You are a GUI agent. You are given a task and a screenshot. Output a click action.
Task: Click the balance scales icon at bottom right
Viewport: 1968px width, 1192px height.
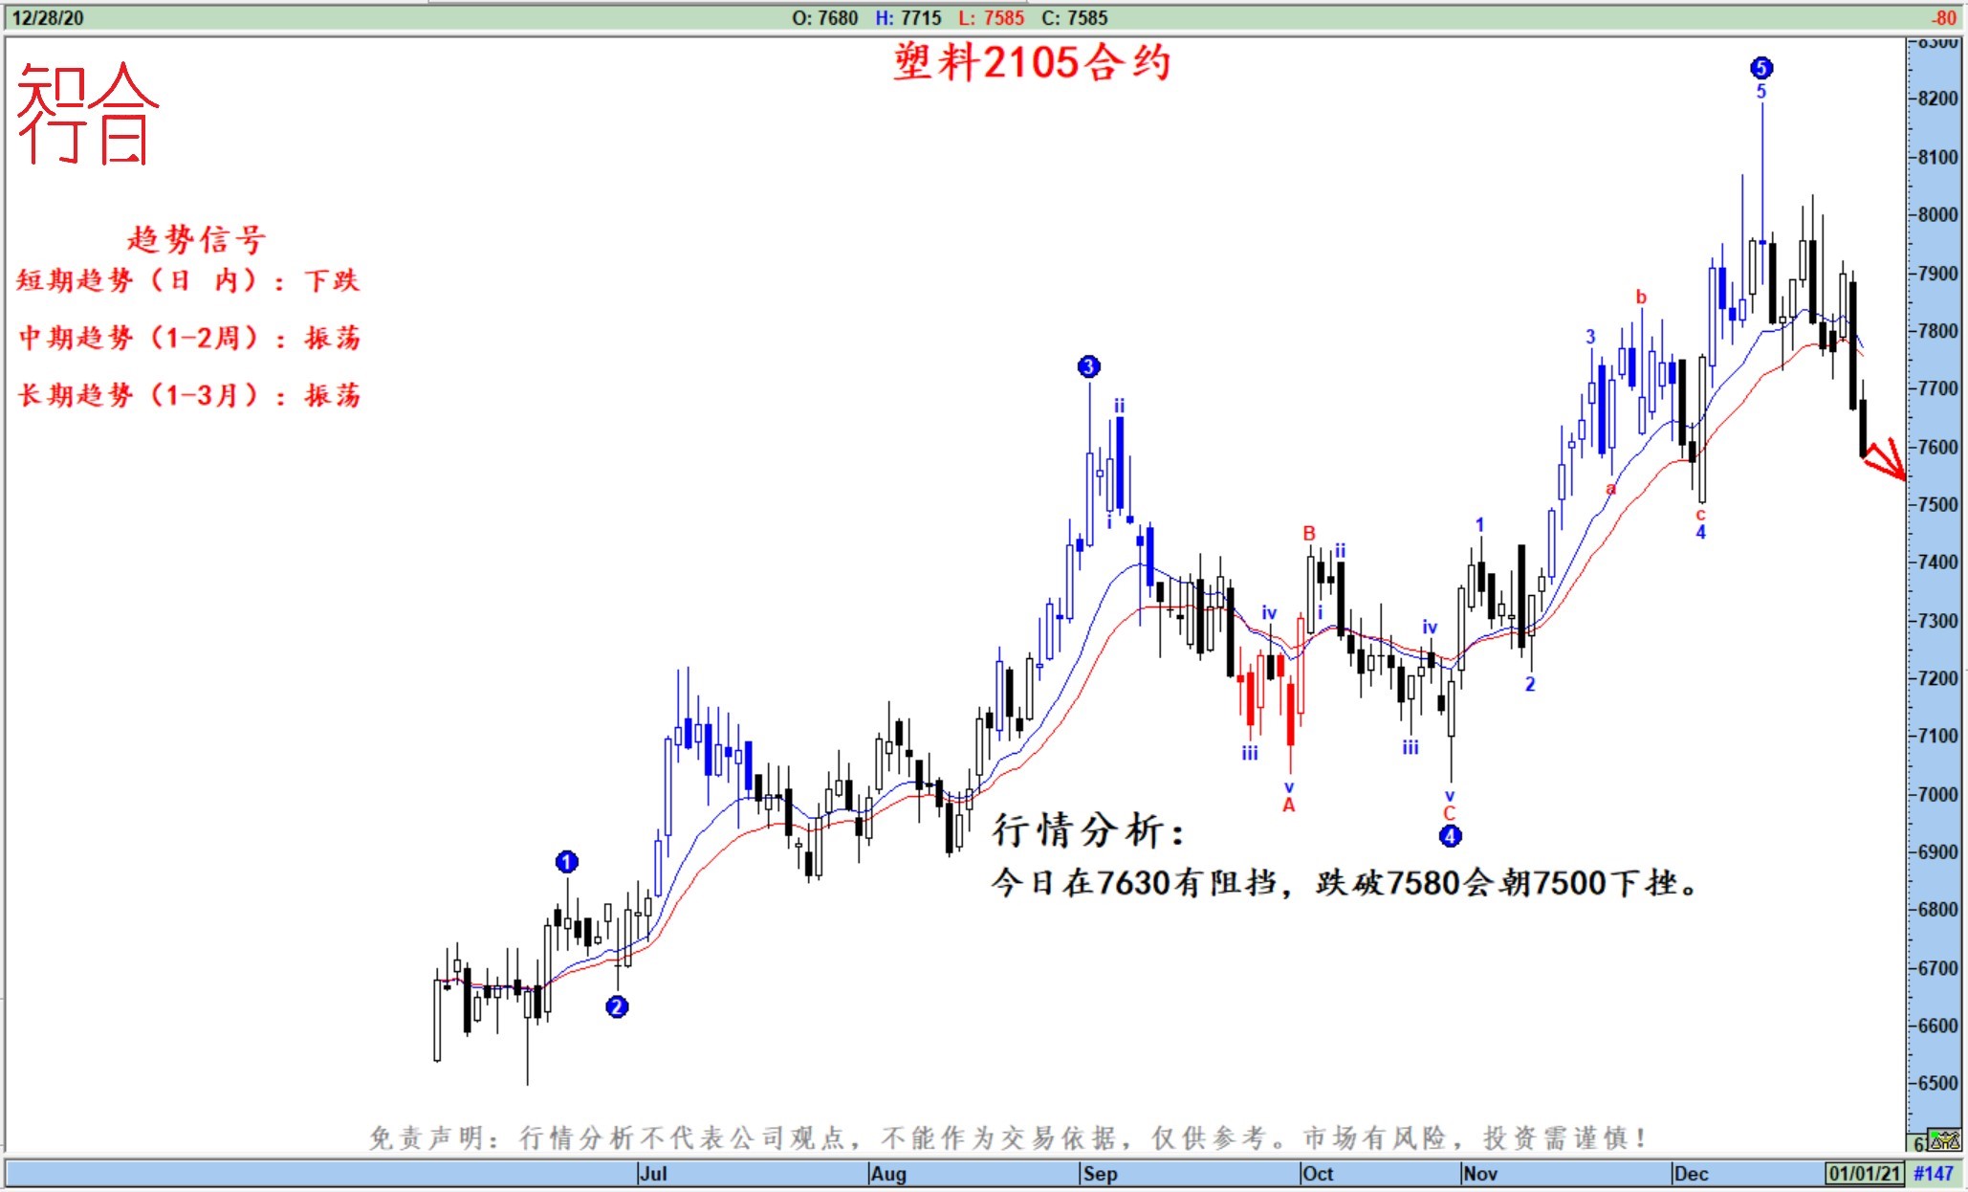coord(1944,1140)
